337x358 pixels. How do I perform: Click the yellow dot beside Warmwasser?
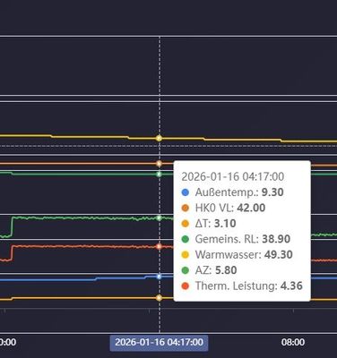[186, 255]
